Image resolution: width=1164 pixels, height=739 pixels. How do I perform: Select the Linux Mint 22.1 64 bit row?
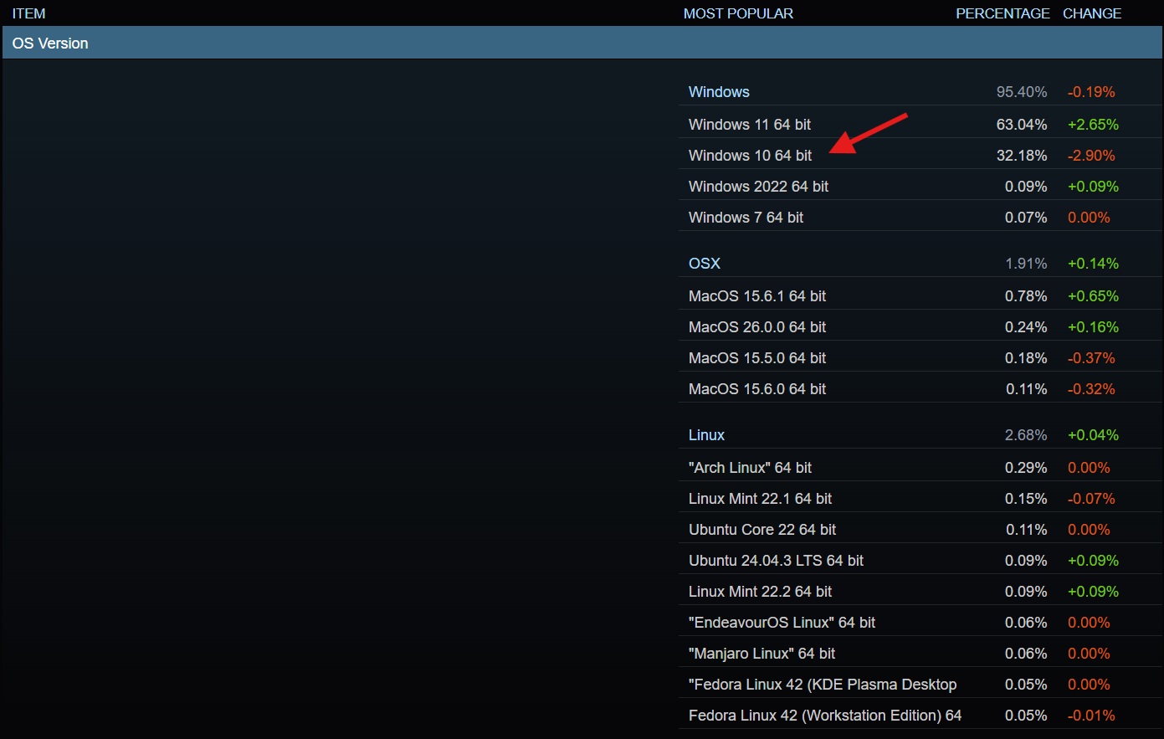(x=760, y=499)
